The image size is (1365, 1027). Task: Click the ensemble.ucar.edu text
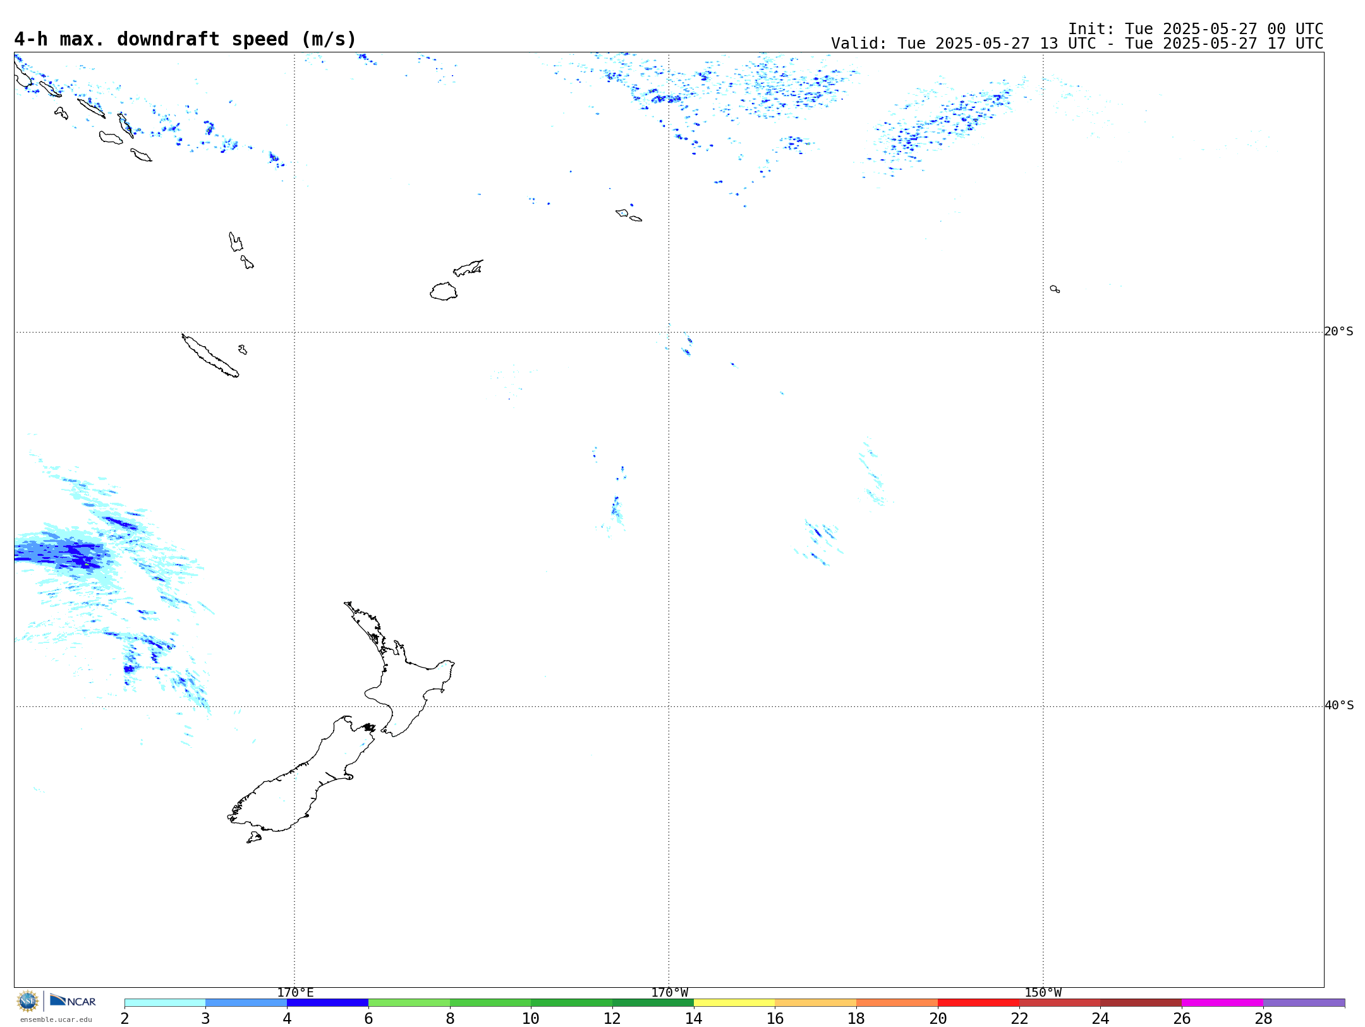tap(56, 1019)
